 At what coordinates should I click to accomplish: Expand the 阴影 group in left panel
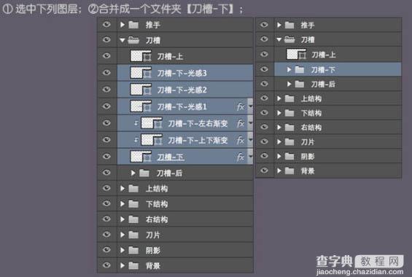pyautogui.click(x=123, y=250)
